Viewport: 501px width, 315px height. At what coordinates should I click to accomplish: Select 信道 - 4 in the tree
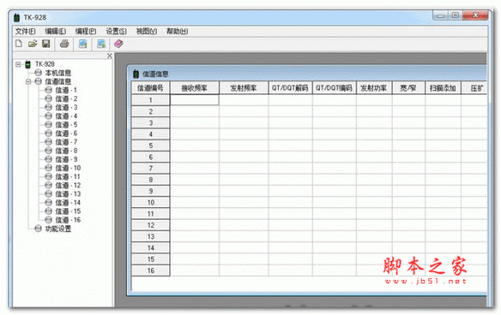[x=66, y=116]
